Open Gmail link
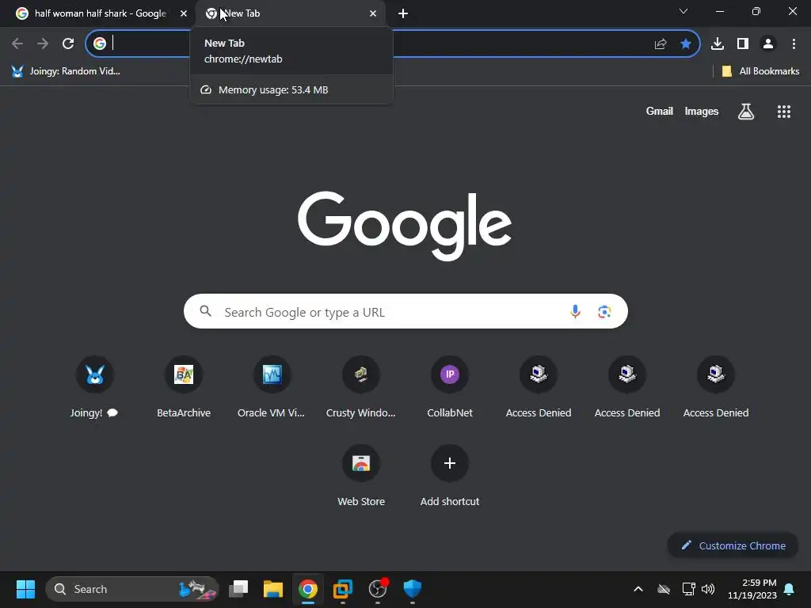The image size is (811, 608). point(660,111)
